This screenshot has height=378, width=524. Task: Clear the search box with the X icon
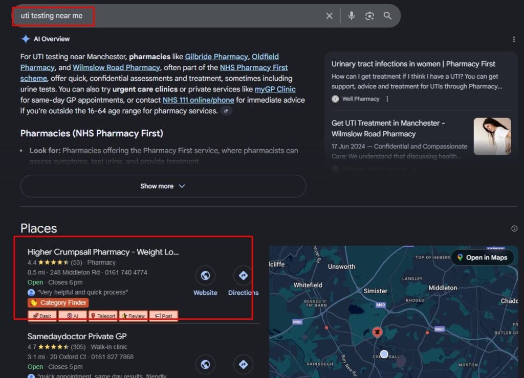coord(330,16)
